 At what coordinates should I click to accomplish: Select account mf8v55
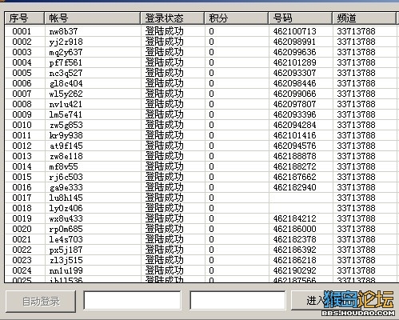[63, 166]
